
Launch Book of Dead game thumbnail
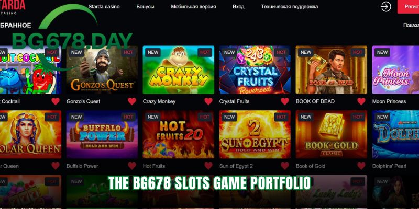[332, 70]
